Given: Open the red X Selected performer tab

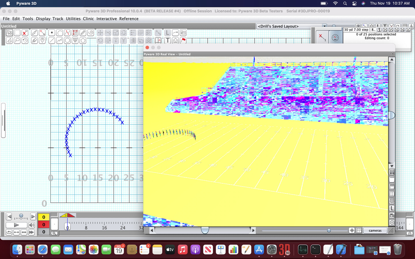Looking at the screenshot, I should [322, 37].
